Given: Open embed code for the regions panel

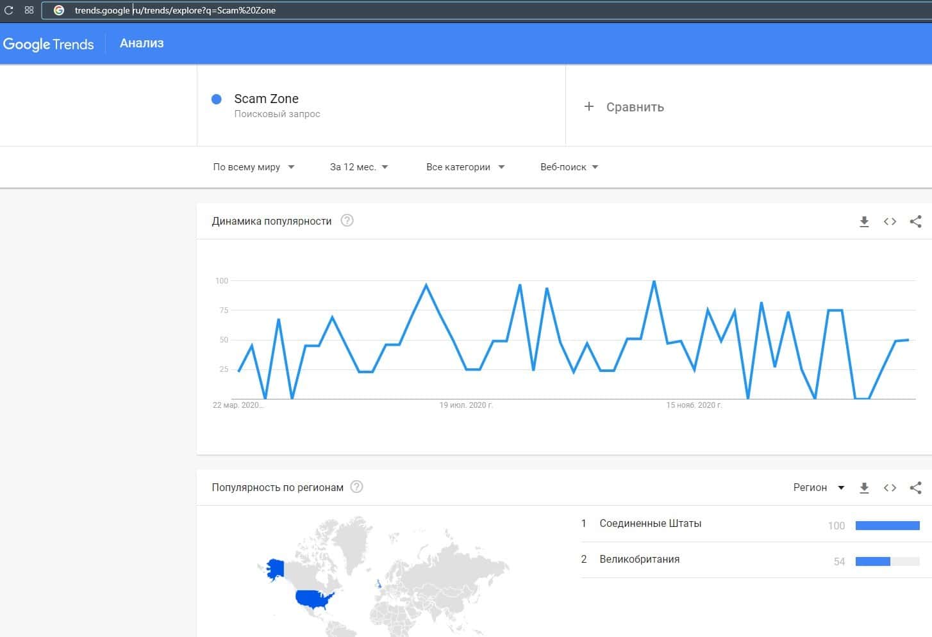Looking at the screenshot, I should click(890, 488).
